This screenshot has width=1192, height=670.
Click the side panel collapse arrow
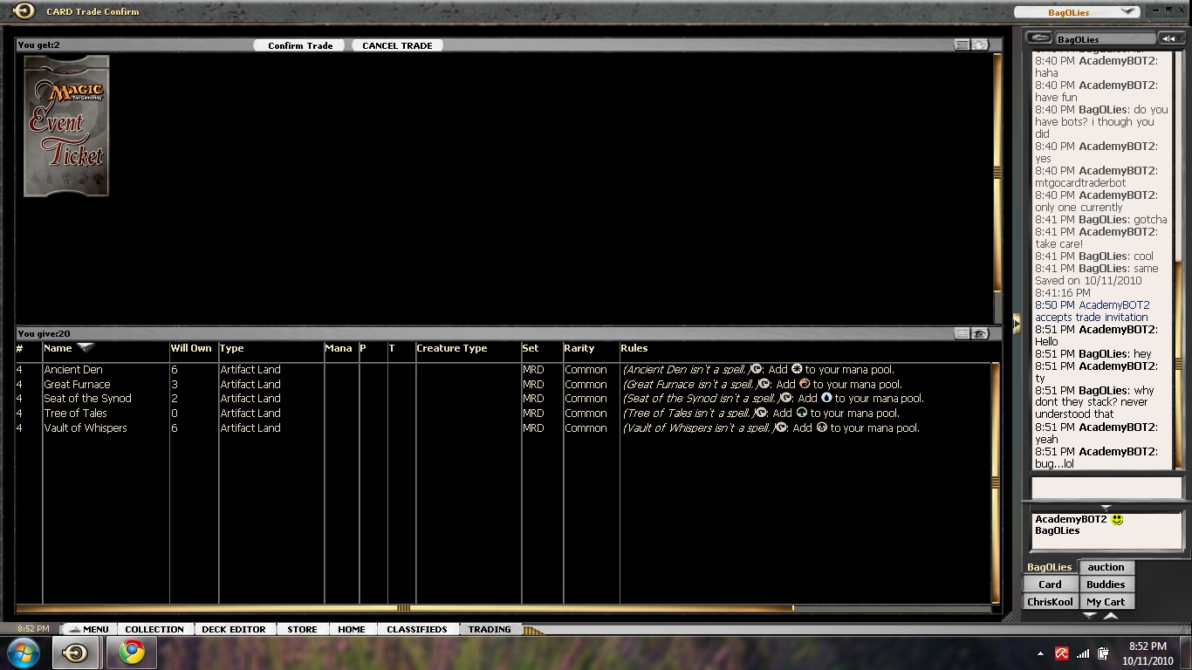click(x=1016, y=324)
